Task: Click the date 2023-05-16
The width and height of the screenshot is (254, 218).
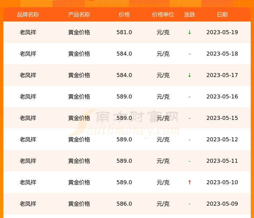Action: tap(222, 97)
